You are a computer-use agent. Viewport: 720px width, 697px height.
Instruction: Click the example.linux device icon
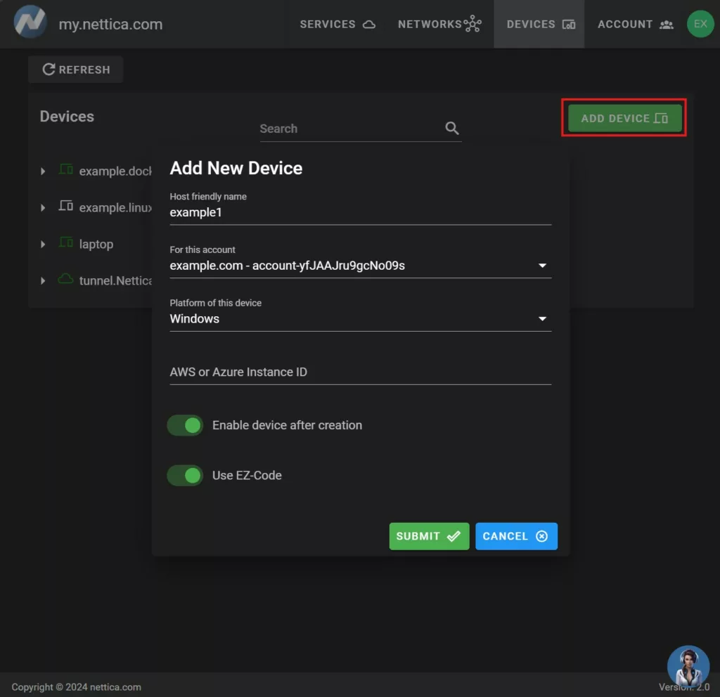[66, 207]
